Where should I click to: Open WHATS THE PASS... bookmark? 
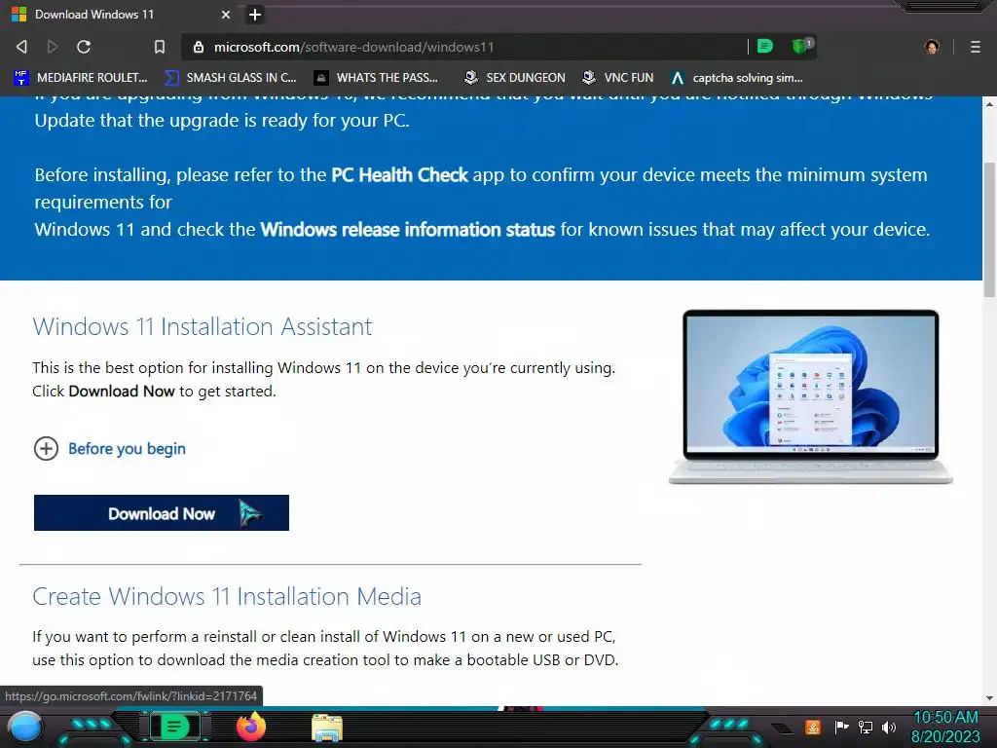pos(377,78)
